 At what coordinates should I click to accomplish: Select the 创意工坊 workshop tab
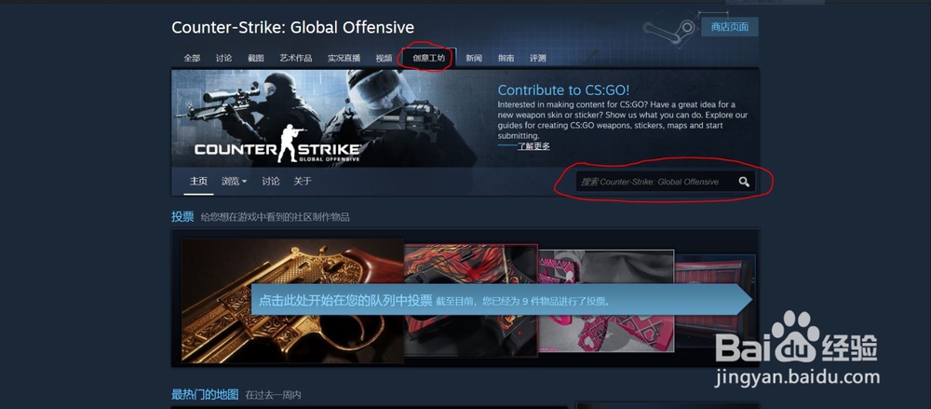tap(428, 59)
